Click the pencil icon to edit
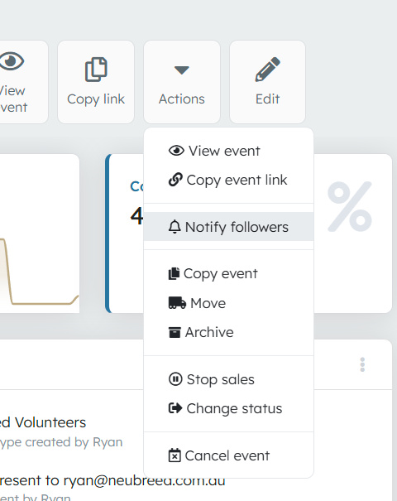 point(267,70)
